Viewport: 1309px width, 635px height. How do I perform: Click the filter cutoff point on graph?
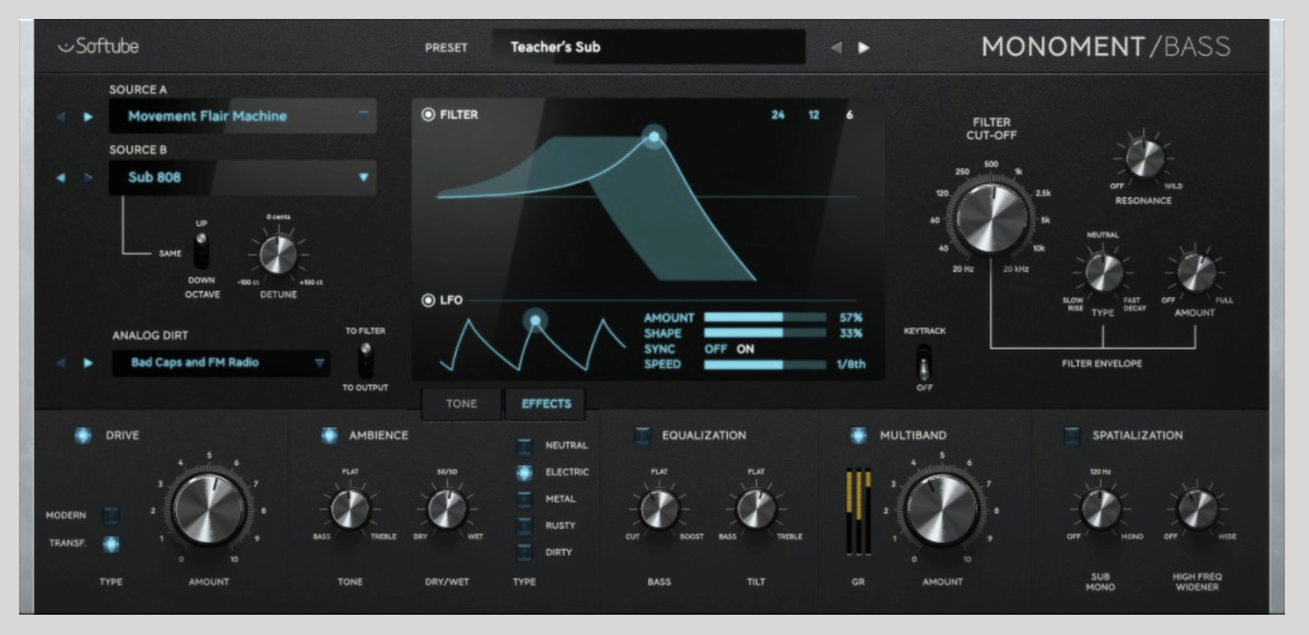click(x=654, y=136)
